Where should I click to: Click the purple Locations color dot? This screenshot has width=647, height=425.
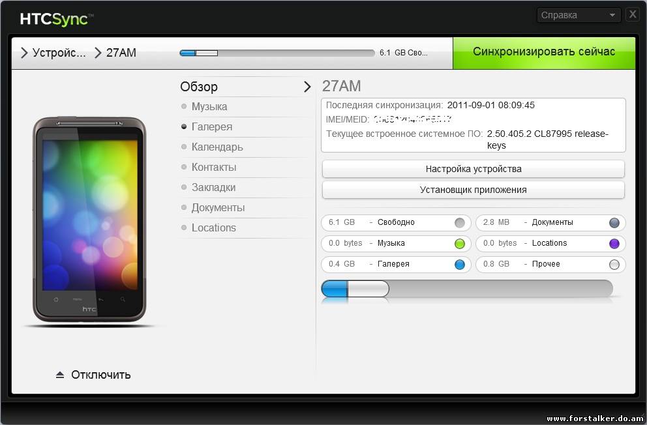click(614, 244)
